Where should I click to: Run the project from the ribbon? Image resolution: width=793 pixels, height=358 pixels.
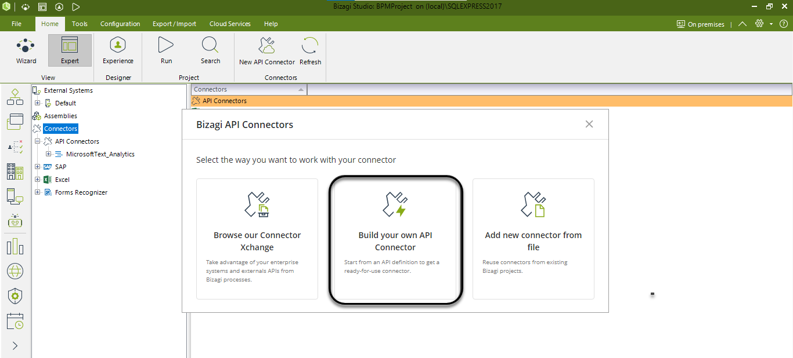coord(166,50)
